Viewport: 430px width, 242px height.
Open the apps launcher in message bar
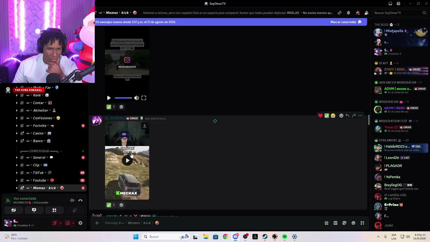click(x=362, y=223)
